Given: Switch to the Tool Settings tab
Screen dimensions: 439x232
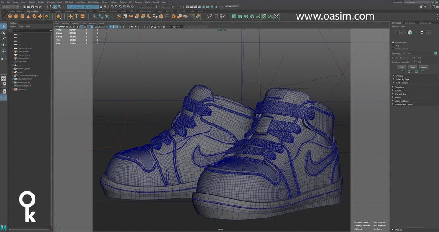Looking at the screenshot, I should 410,23.
